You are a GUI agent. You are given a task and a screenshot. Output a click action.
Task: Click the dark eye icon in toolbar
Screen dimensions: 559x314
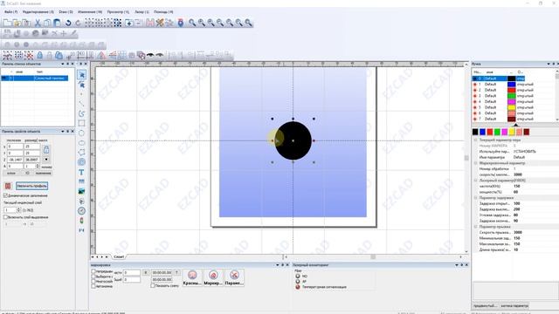coord(150,55)
